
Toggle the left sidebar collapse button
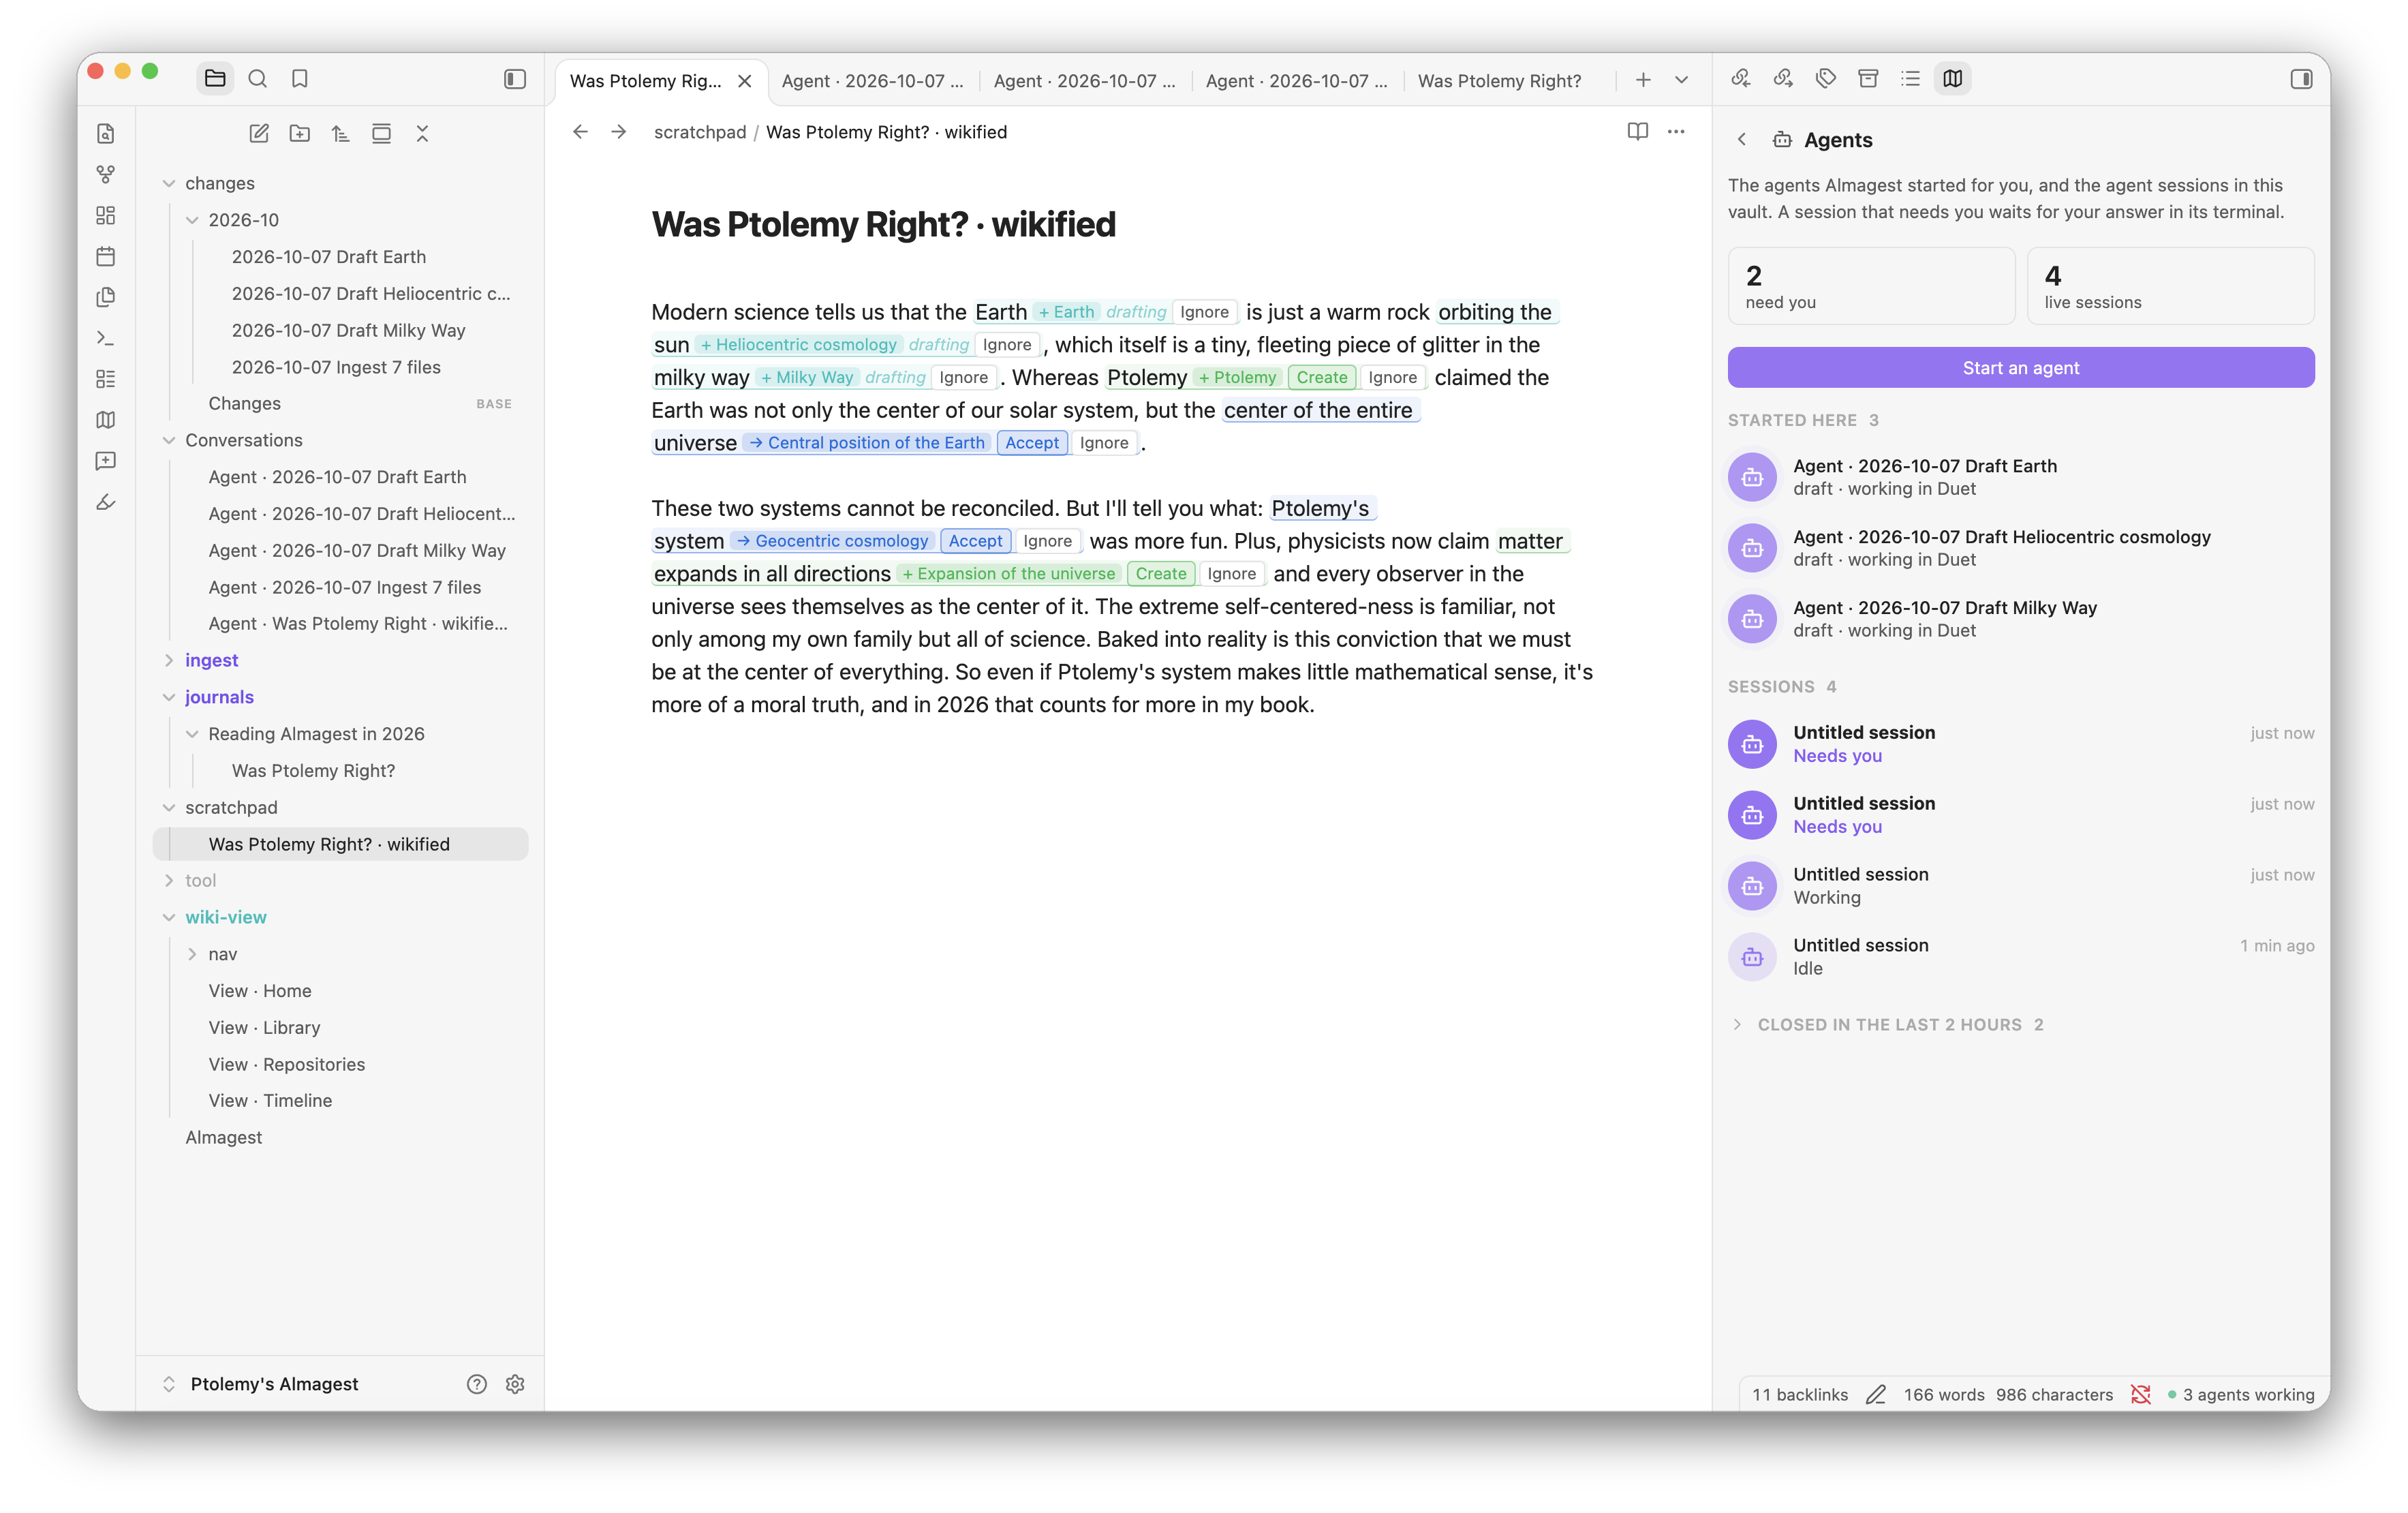pos(515,78)
